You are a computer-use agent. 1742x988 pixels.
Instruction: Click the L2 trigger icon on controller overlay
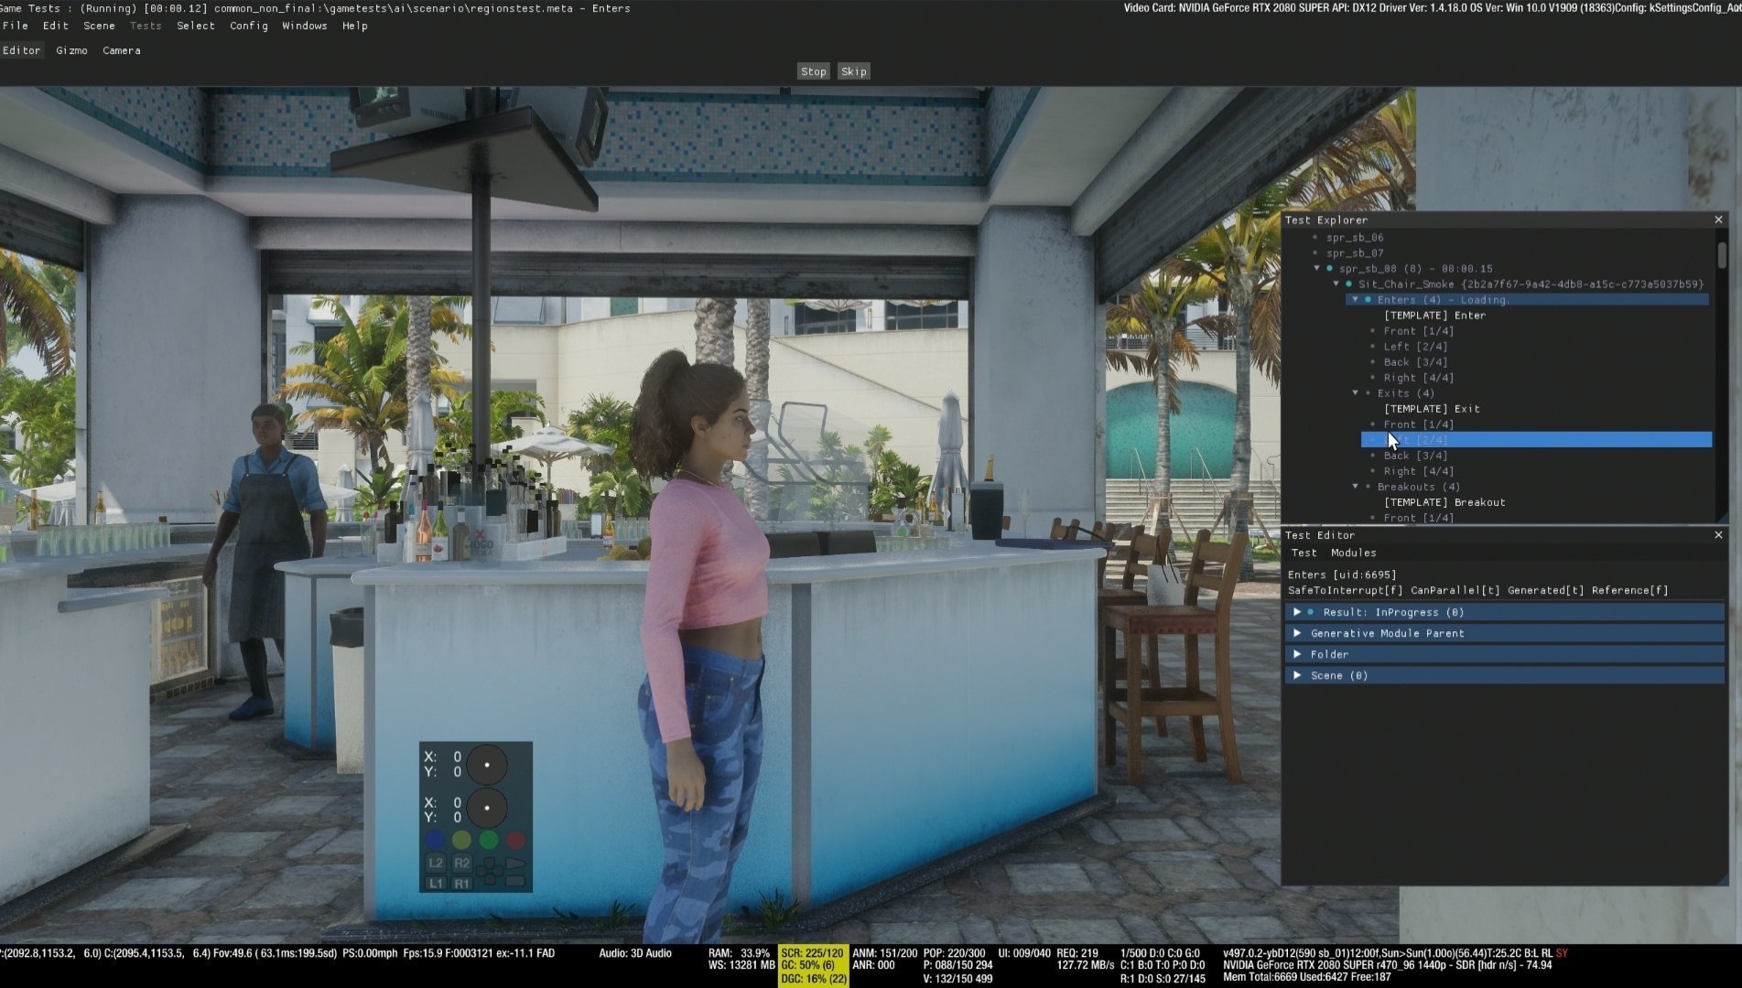click(435, 863)
